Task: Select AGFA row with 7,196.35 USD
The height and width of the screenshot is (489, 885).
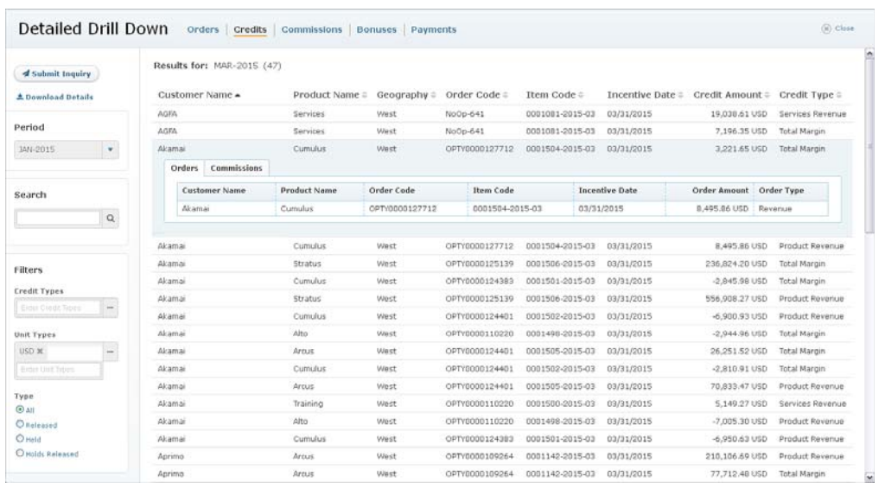Action: (502, 131)
